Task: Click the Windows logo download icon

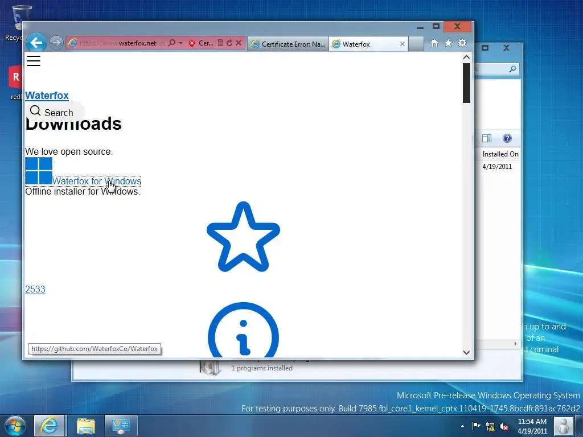Action: [39, 171]
